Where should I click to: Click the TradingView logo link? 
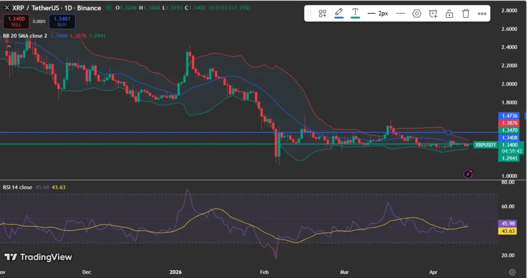point(38,257)
